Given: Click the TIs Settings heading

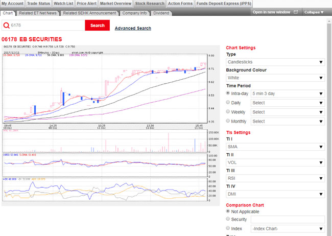Looking at the screenshot, I should (238, 132).
